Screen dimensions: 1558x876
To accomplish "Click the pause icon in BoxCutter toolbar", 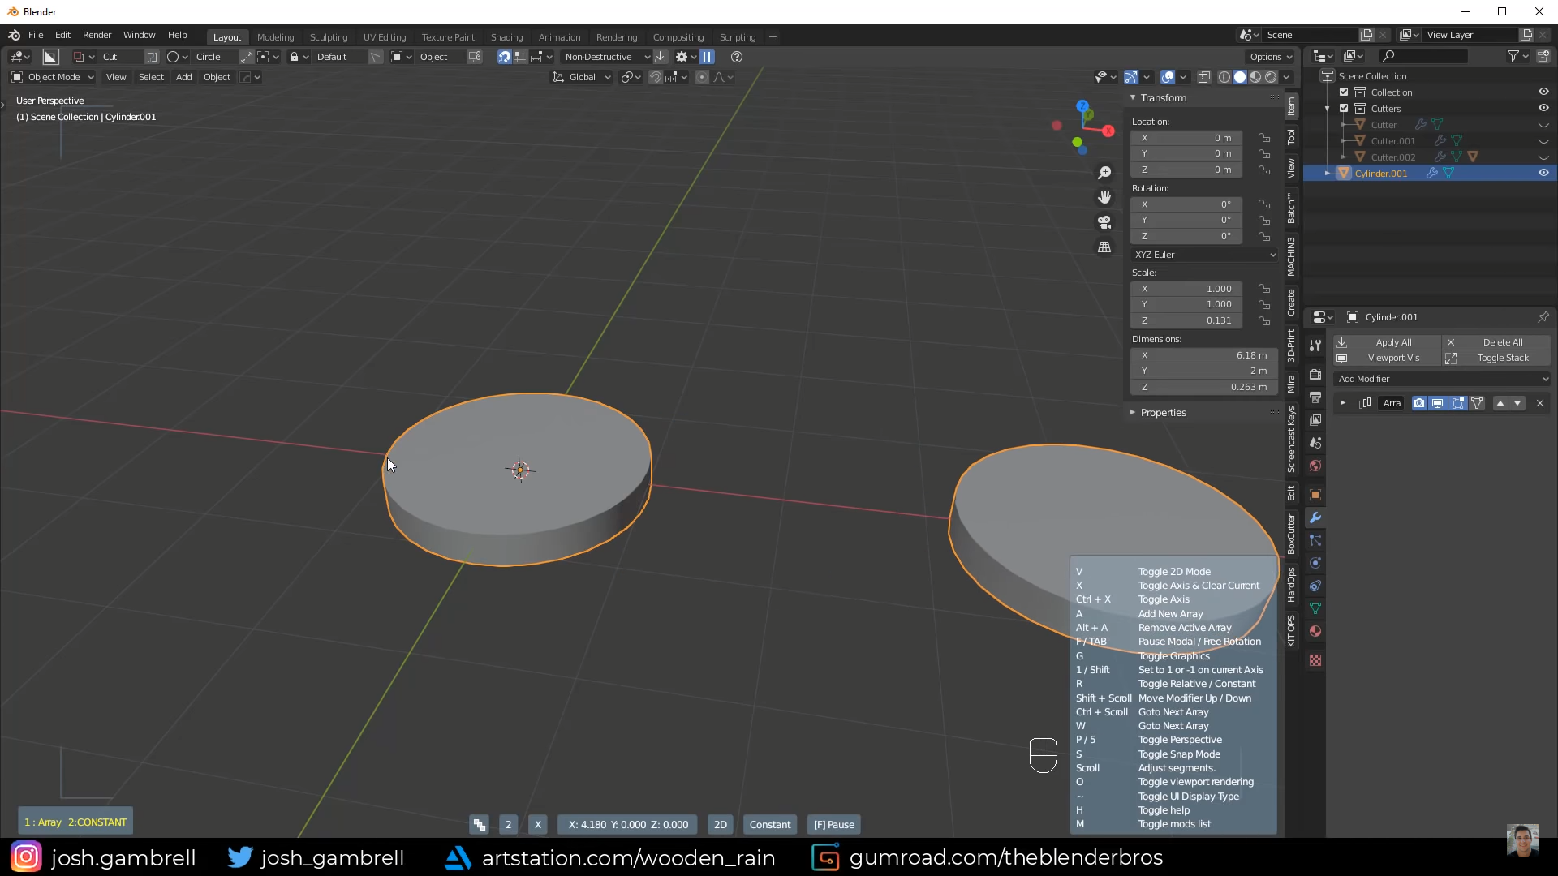I will tap(707, 57).
